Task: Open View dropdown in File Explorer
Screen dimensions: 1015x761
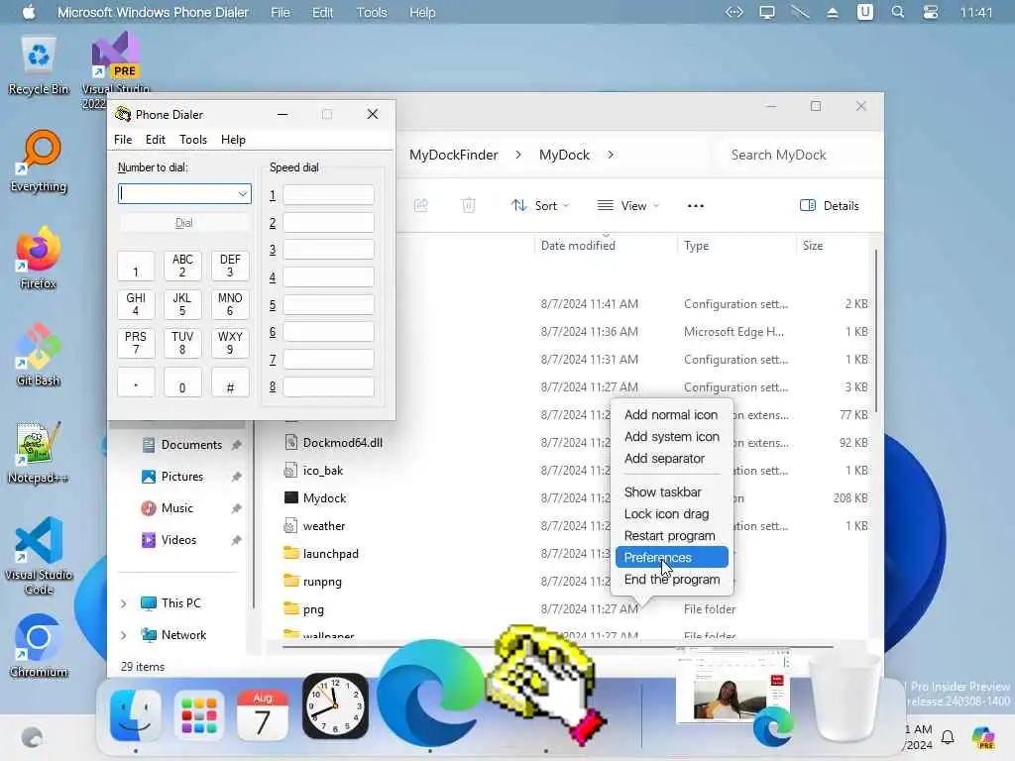Action: tap(627, 206)
